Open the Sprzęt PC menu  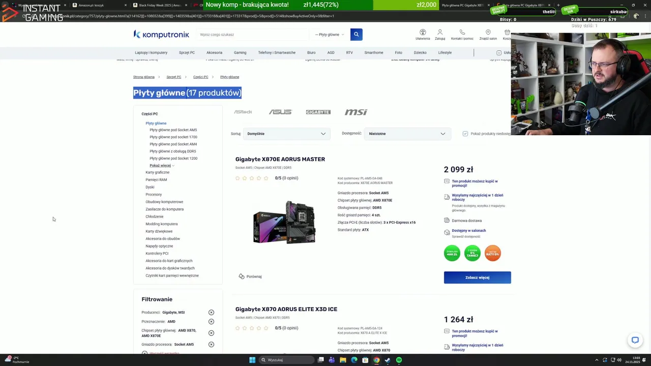click(x=187, y=52)
